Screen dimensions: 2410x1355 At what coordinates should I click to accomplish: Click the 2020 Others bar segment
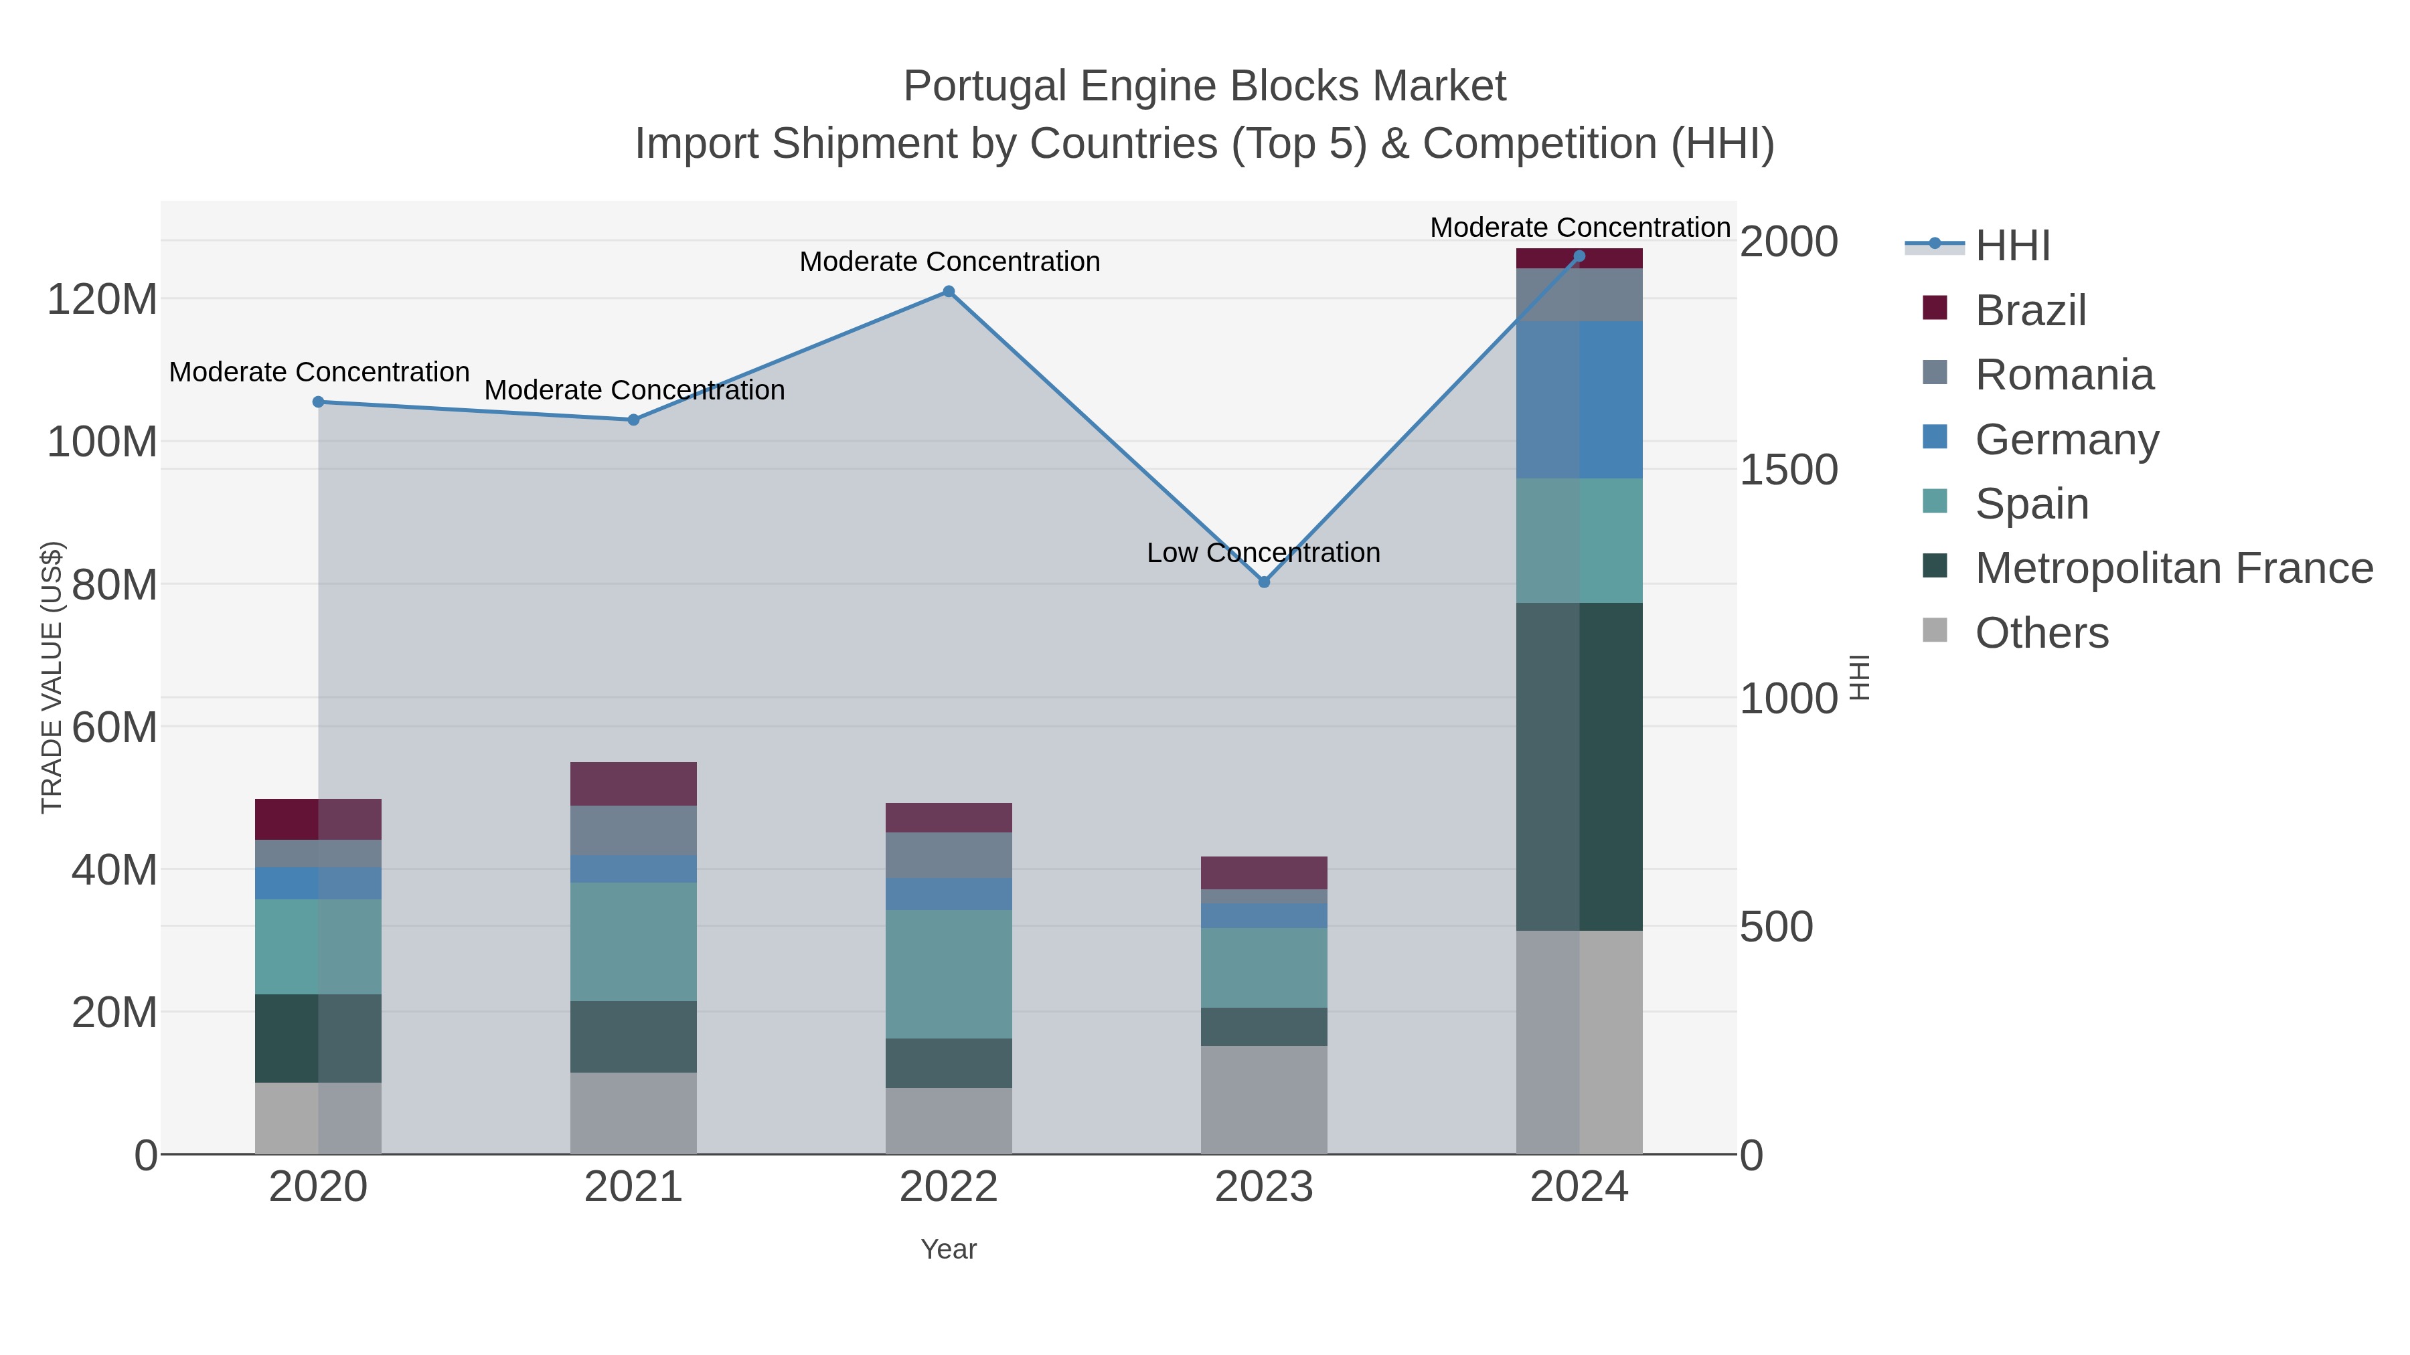pyautogui.click(x=318, y=1118)
